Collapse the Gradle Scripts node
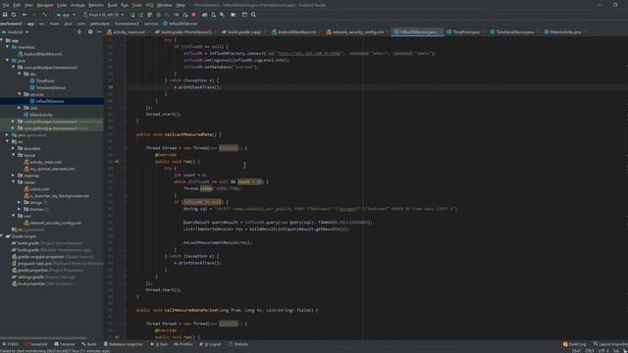628x353 pixels. pos(2,236)
